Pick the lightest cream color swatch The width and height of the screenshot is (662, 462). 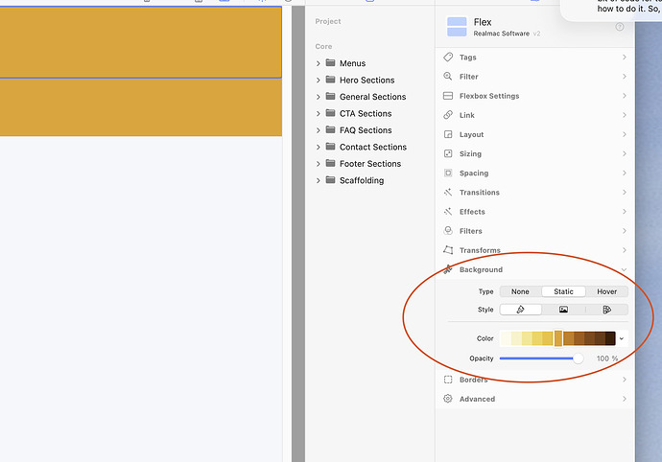[506, 338]
